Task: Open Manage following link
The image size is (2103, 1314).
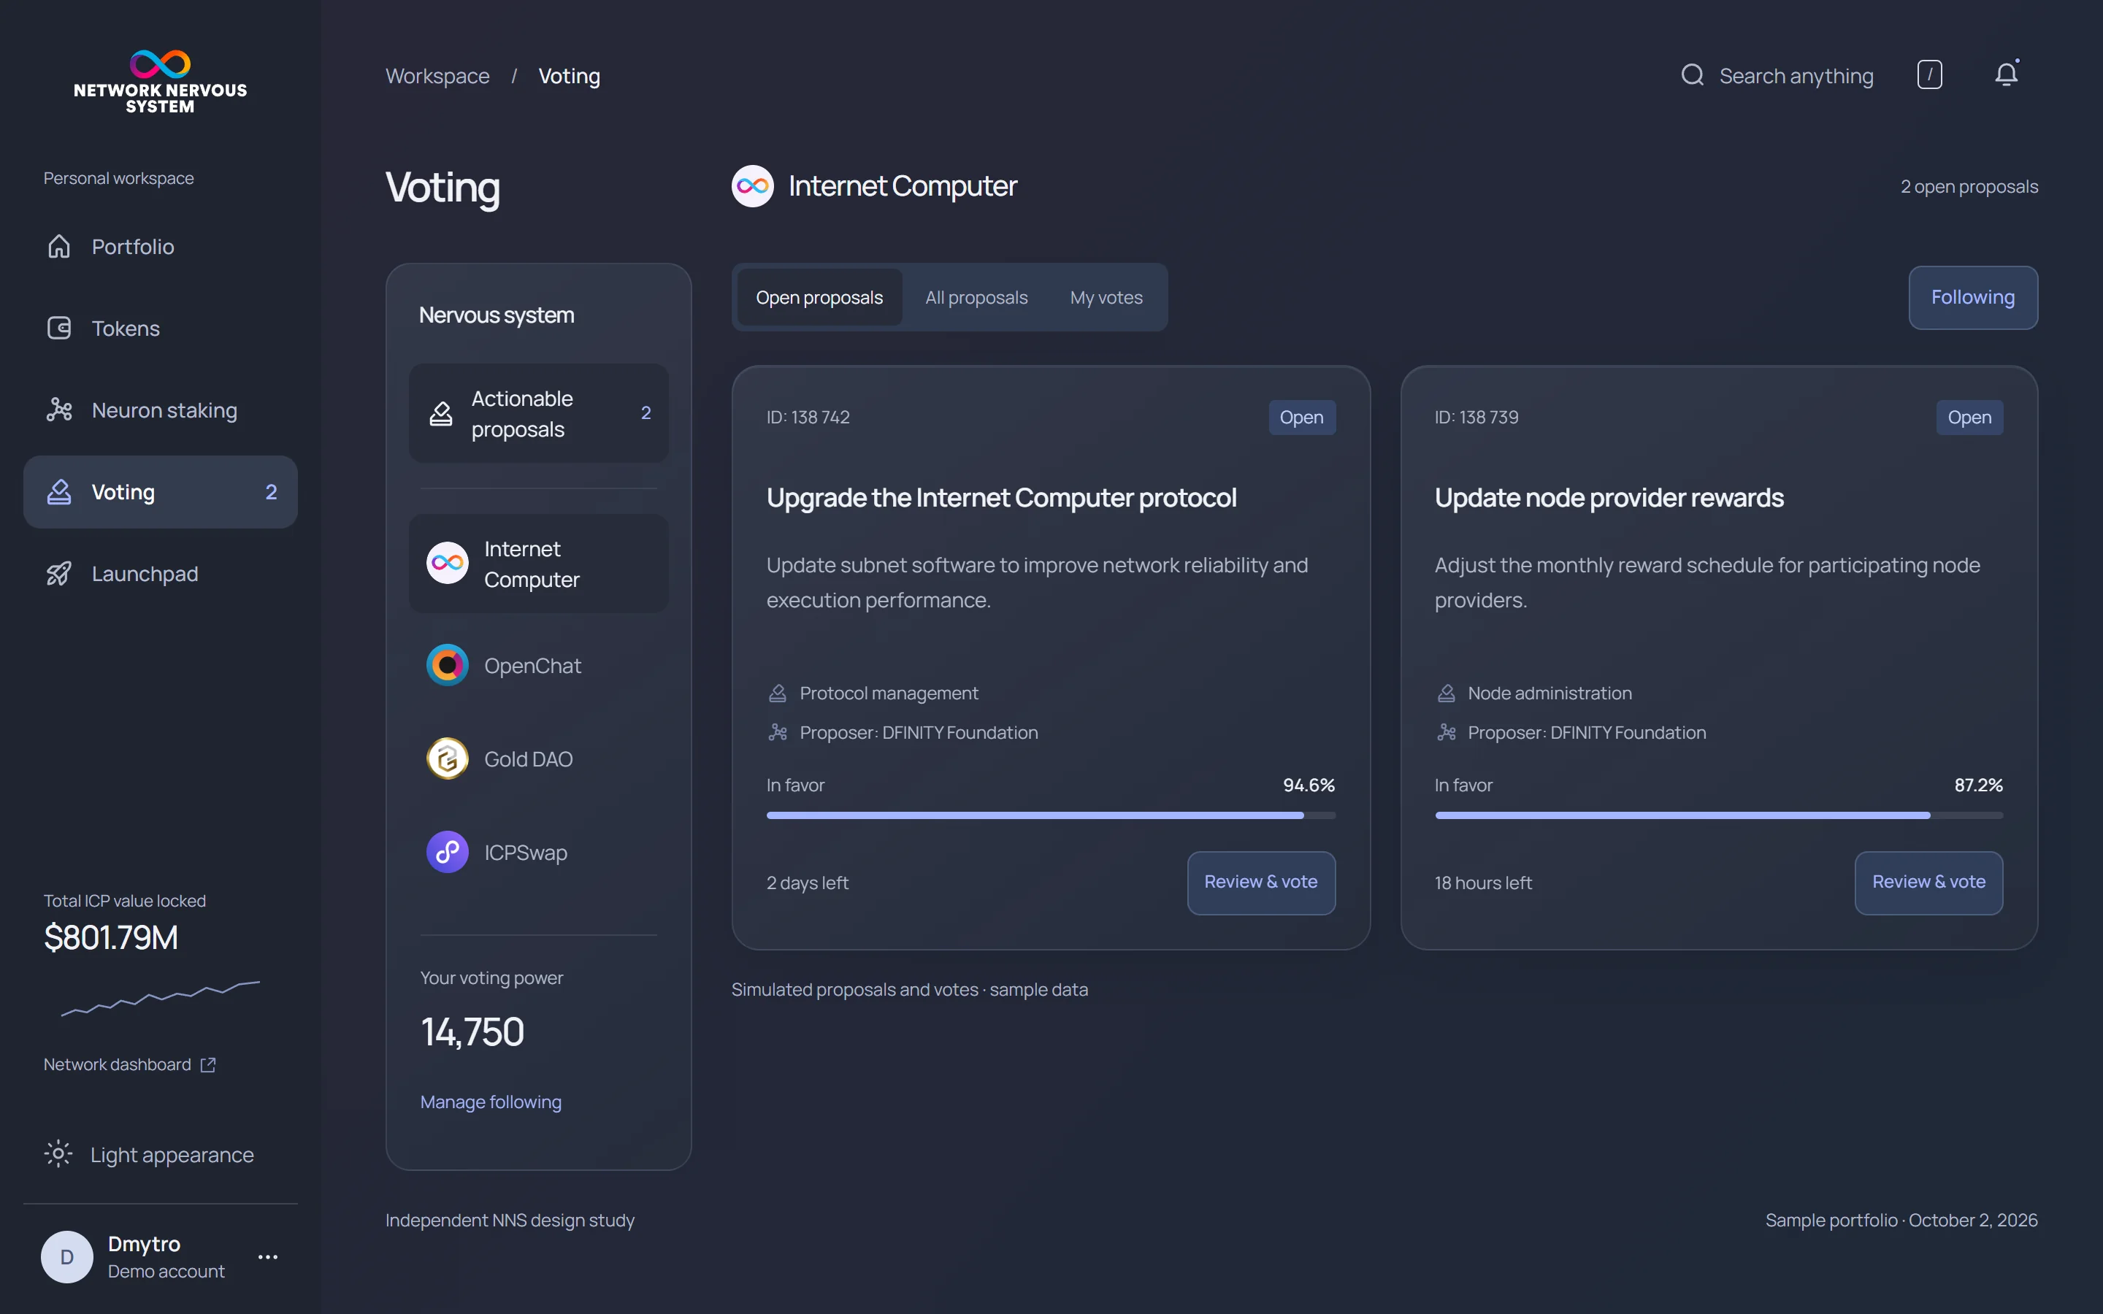Action: pyautogui.click(x=491, y=1102)
